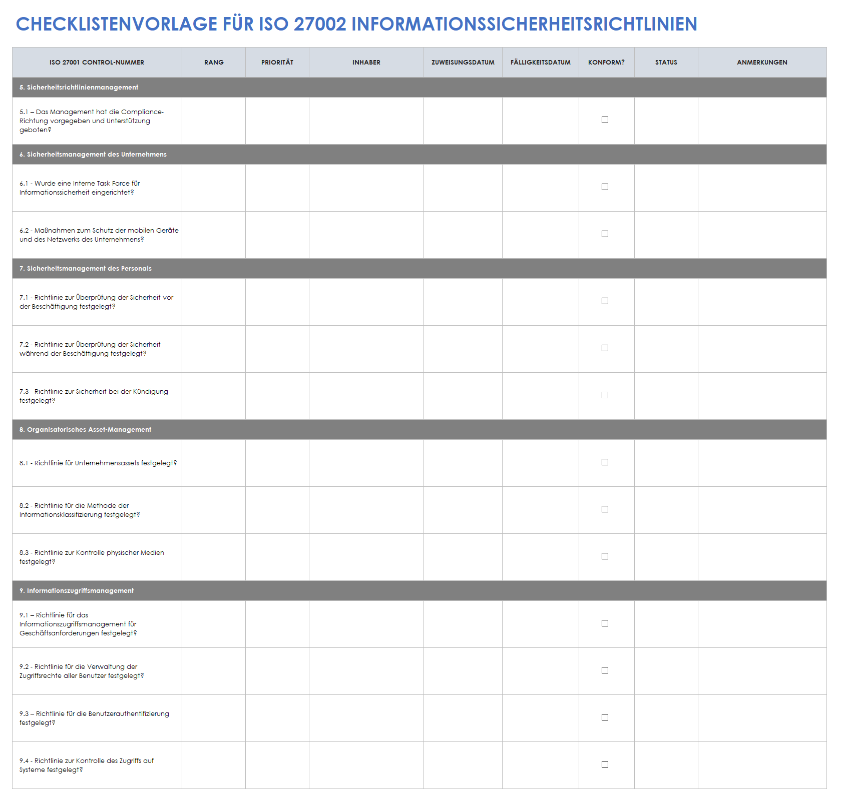Toggle the checkbox for 9.3 Benutzerauthentifizierung
The image size is (841, 789).
pos(605,717)
